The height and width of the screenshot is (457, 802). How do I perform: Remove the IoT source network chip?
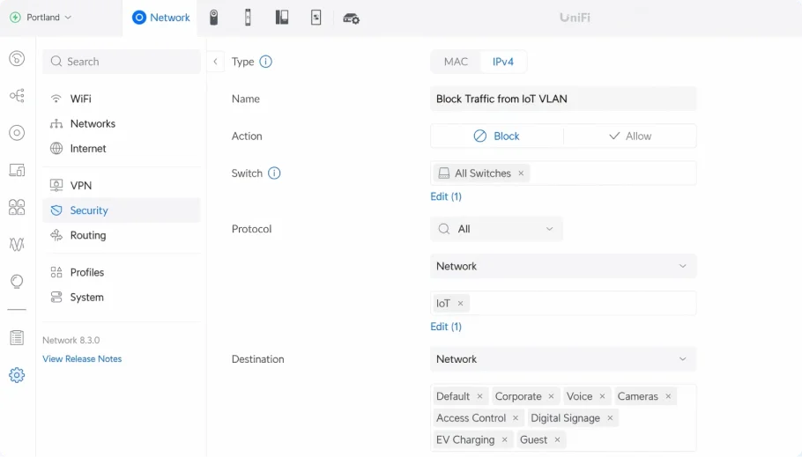tap(460, 303)
